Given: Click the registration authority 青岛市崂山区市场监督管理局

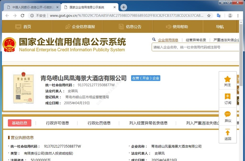Looking at the screenshot, I should (x=87, y=97).
